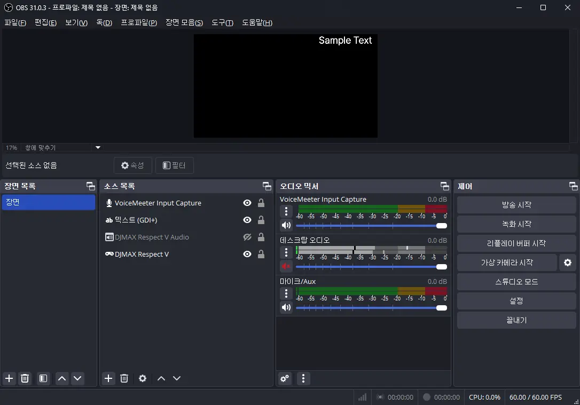Viewport: 580px width, 405px height.
Task: Open scene filters icon in scene list
Action: pyautogui.click(x=43, y=378)
